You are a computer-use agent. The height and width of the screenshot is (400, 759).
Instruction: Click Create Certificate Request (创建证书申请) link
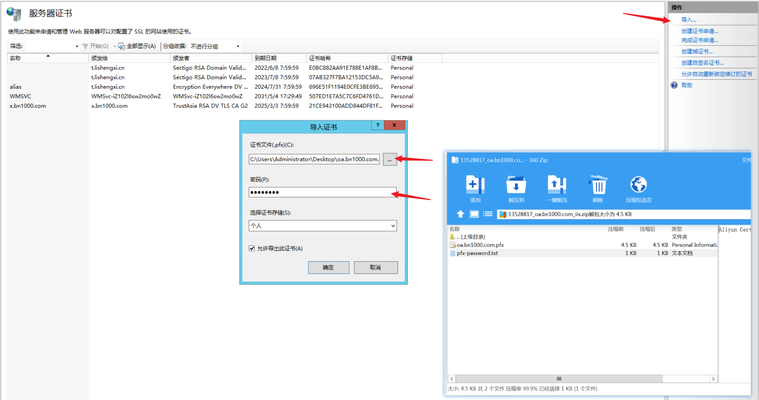[x=700, y=31]
